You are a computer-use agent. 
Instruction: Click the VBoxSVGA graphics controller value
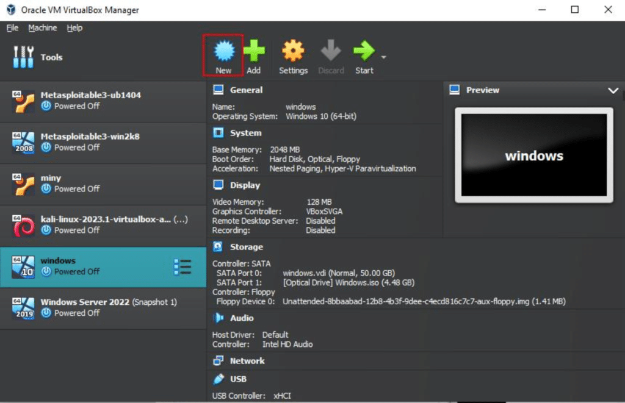(324, 212)
